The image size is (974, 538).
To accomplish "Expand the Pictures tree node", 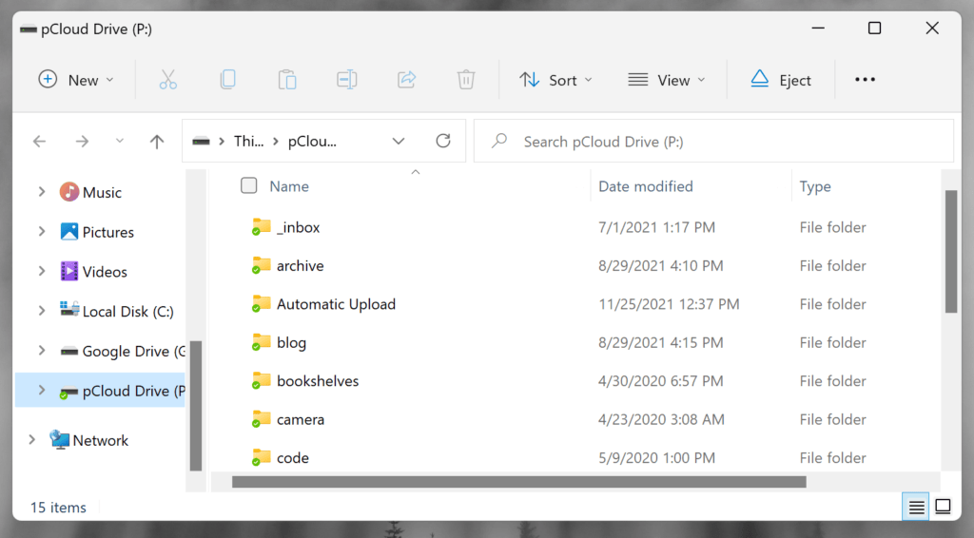I will (41, 232).
